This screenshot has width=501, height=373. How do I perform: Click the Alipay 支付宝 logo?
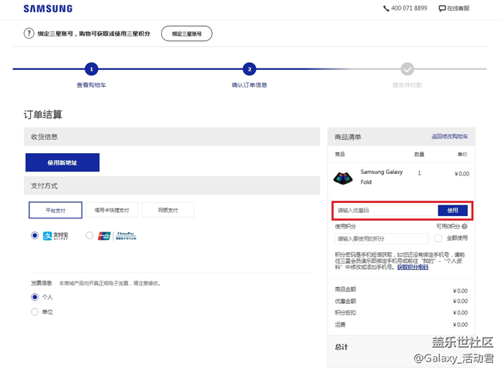tap(56, 236)
